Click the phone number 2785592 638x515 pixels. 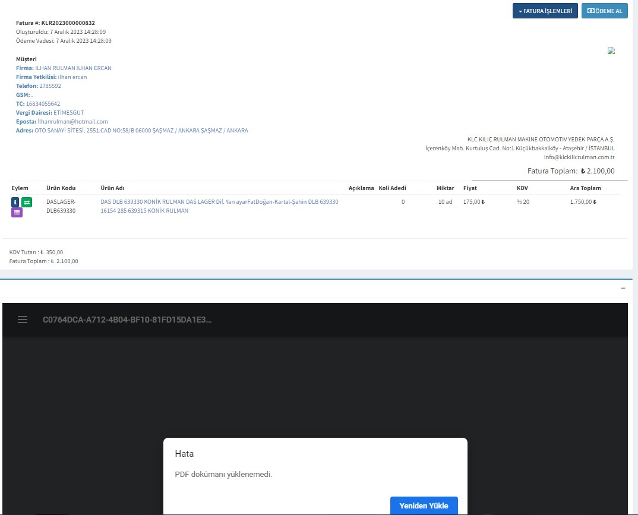pos(50,86)
